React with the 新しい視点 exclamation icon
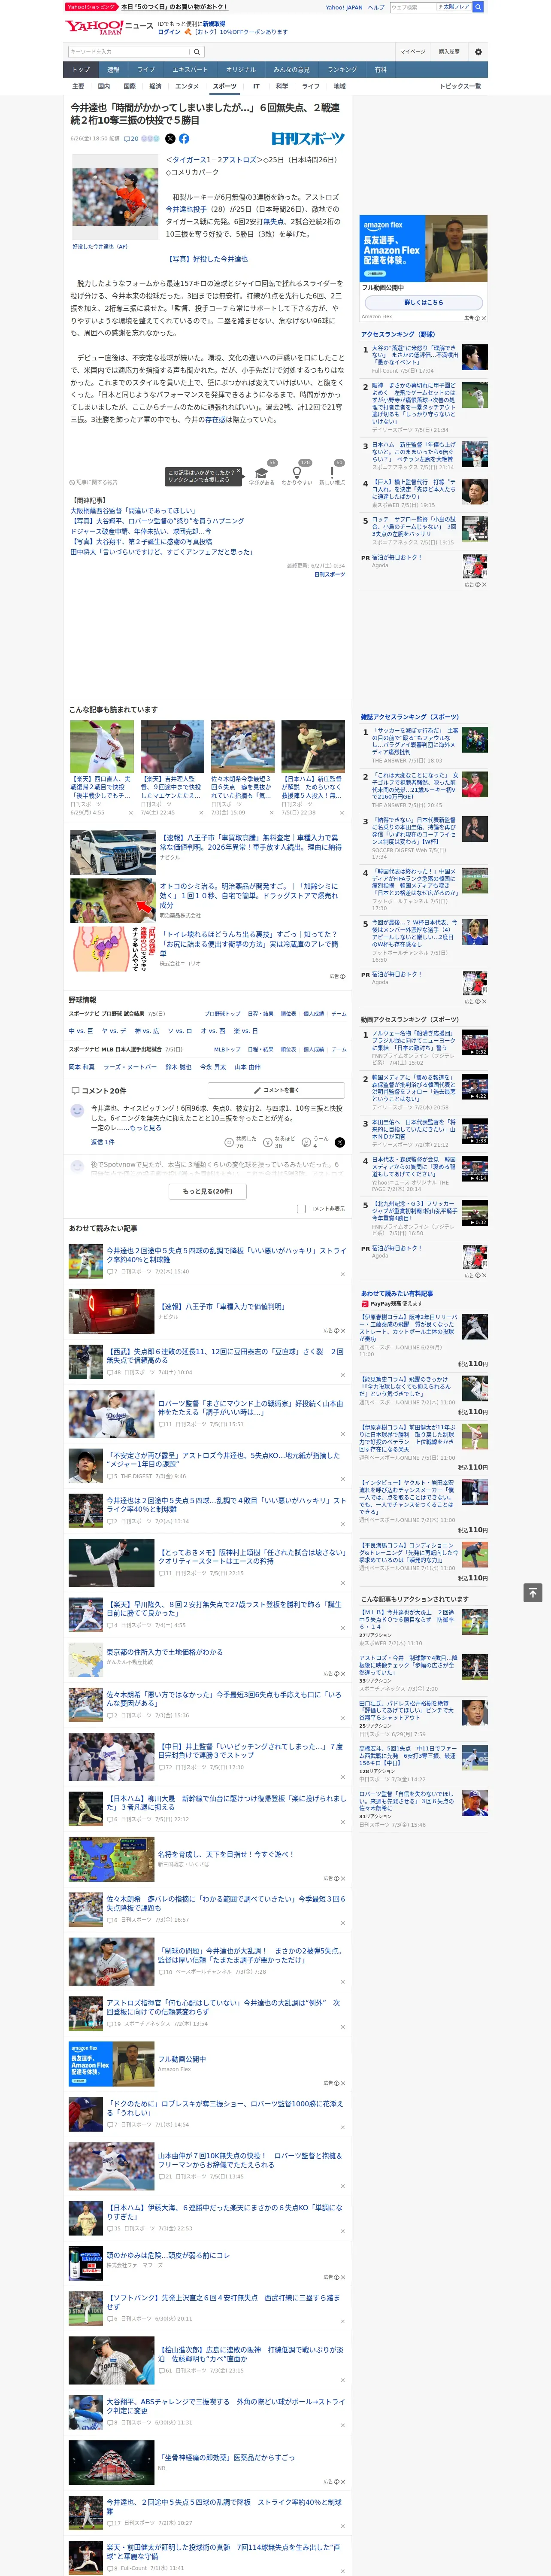Screen dimensions: 551x2576 (x=332, y=473)
